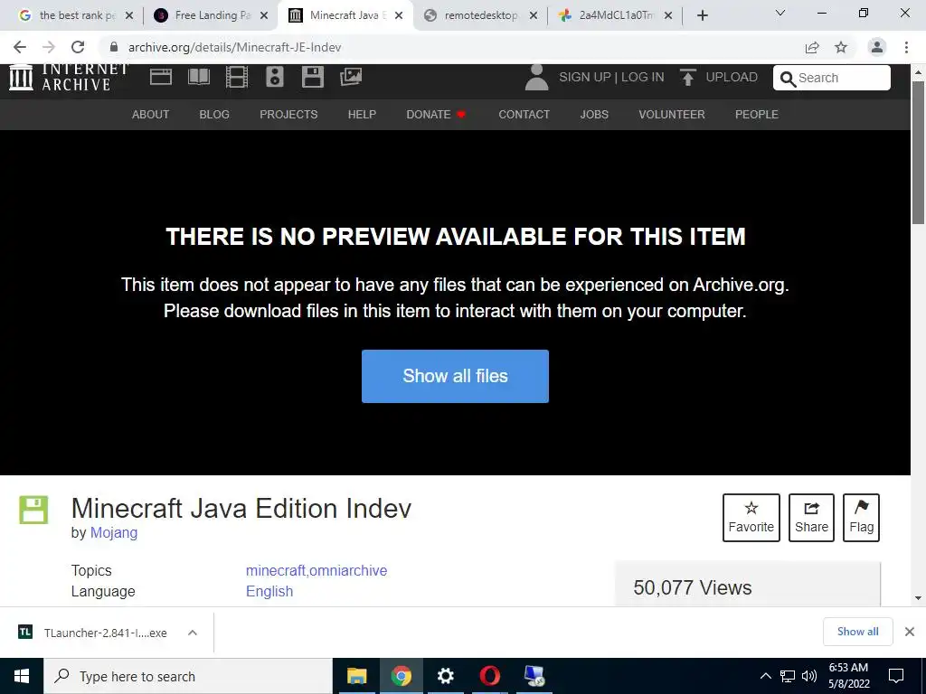Click the Share button for this item
Screen dimensions: 926x694
click(x=811, y=518)
